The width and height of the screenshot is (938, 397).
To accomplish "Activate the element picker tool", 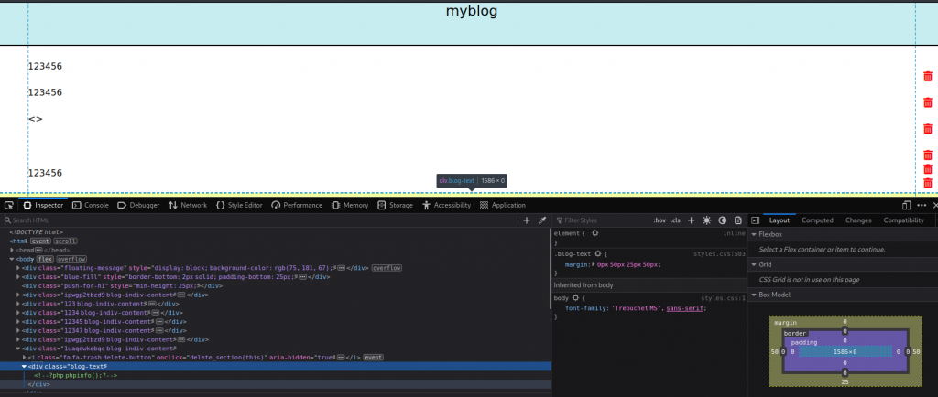I will [x=8, y=206].
